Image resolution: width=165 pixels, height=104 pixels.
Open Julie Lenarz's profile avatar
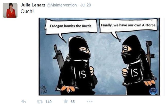point(10,10)
